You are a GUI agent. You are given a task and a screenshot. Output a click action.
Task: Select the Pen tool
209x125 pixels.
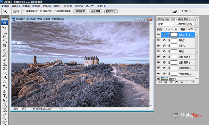point(4,92)
